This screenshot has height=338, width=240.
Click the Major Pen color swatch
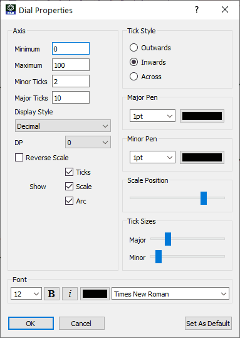[202, 116]
